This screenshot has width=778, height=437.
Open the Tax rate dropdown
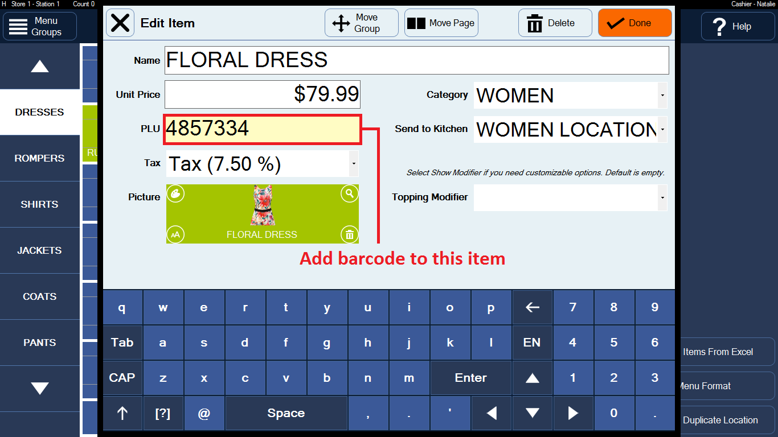pos(354,164)
